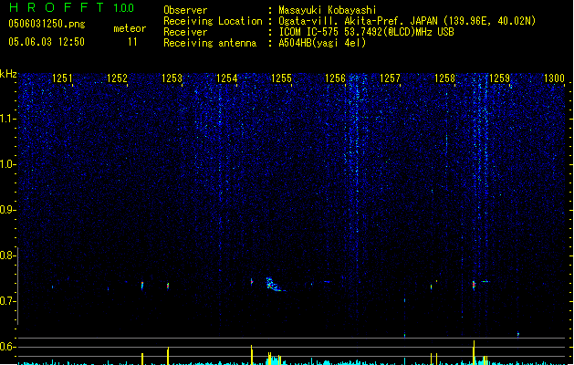Select observer name Masayuki Kobayashi
Screen dimensions: 574x365
tap(328, 10)
